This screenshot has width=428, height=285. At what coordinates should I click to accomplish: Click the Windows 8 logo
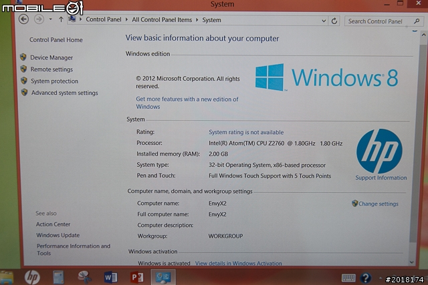[x=326, y=77]
